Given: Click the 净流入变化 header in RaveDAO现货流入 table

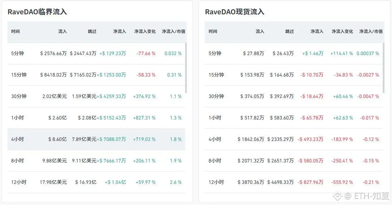Looking at the screenshot, I should point(342,31).
